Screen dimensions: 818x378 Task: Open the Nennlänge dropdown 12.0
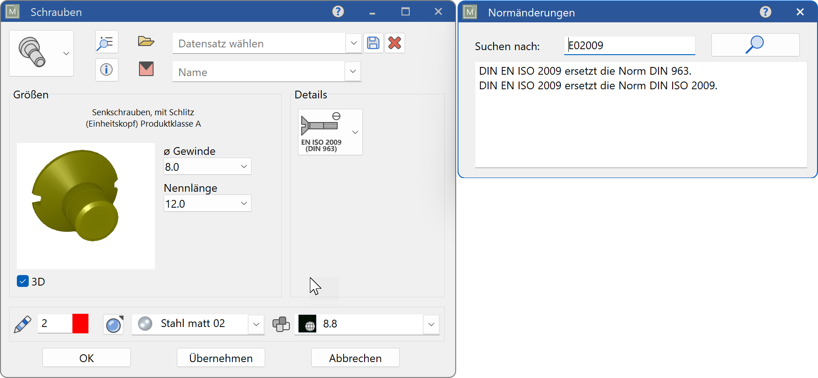pos(207,204)
